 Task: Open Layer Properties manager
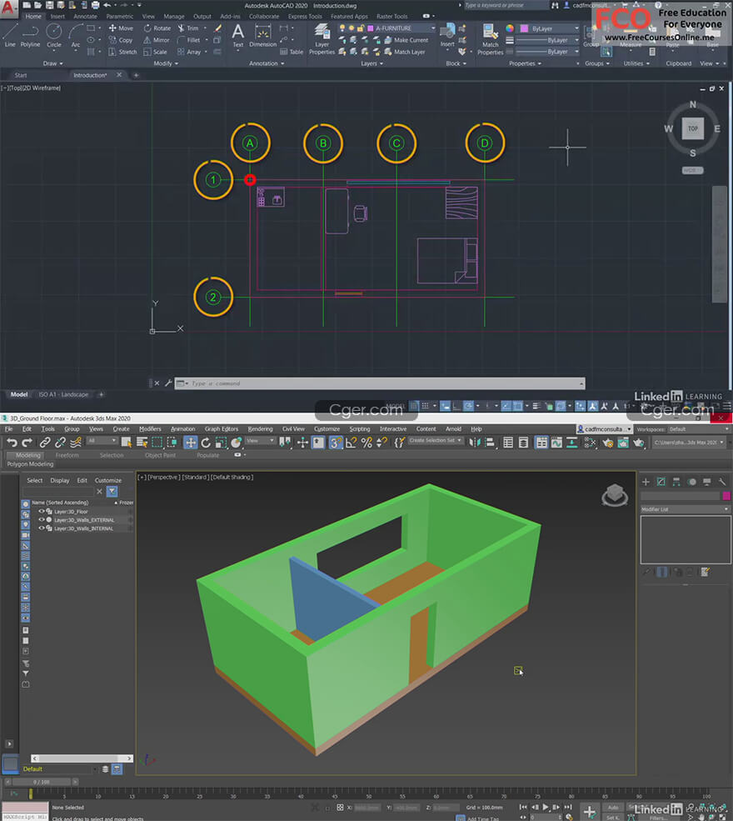point(322,38)
